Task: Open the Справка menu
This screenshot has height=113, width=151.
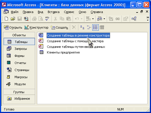Action: click(x=97, y=12)
